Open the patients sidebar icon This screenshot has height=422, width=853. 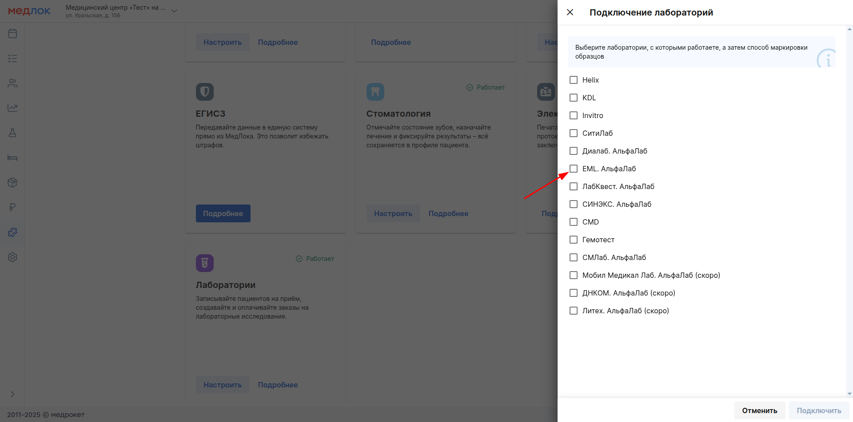[x=12, y=83]
